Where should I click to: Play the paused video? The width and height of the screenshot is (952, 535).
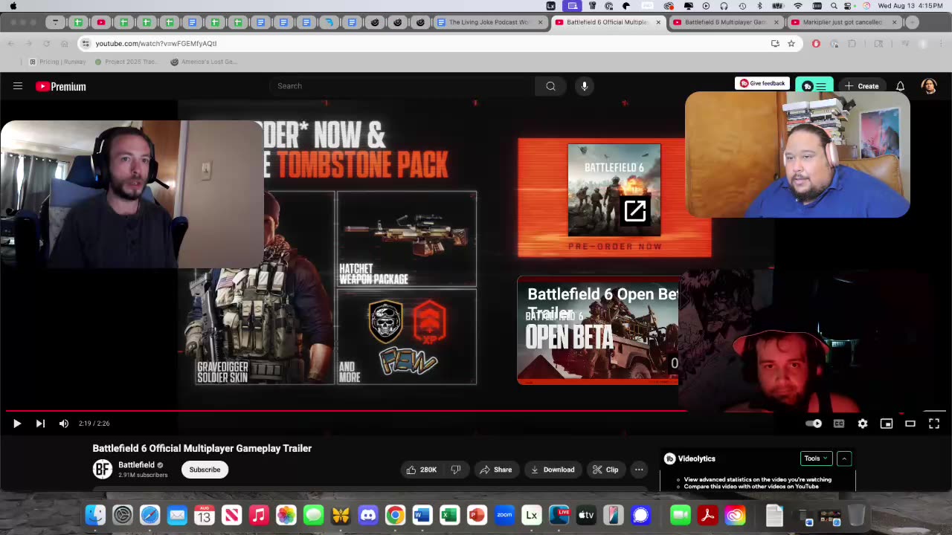(x=16, y=424)
